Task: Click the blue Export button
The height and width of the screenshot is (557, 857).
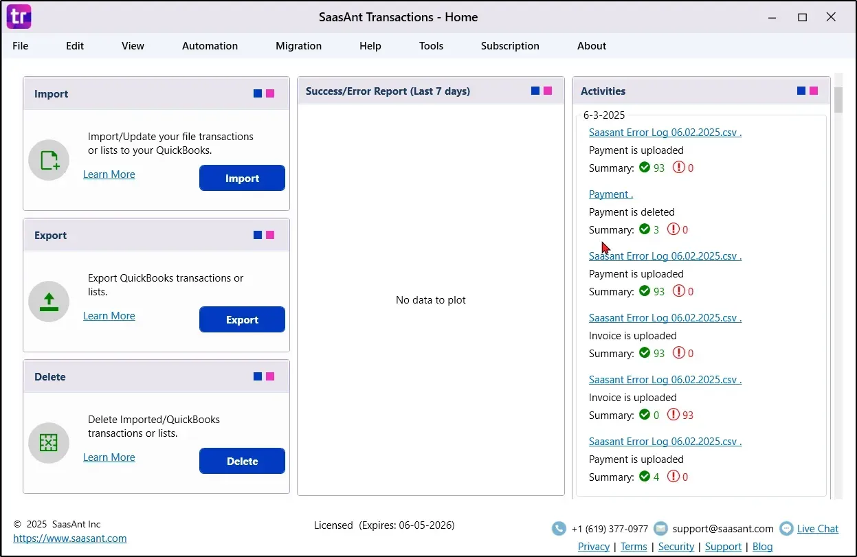Action: (x=242, y=319)
